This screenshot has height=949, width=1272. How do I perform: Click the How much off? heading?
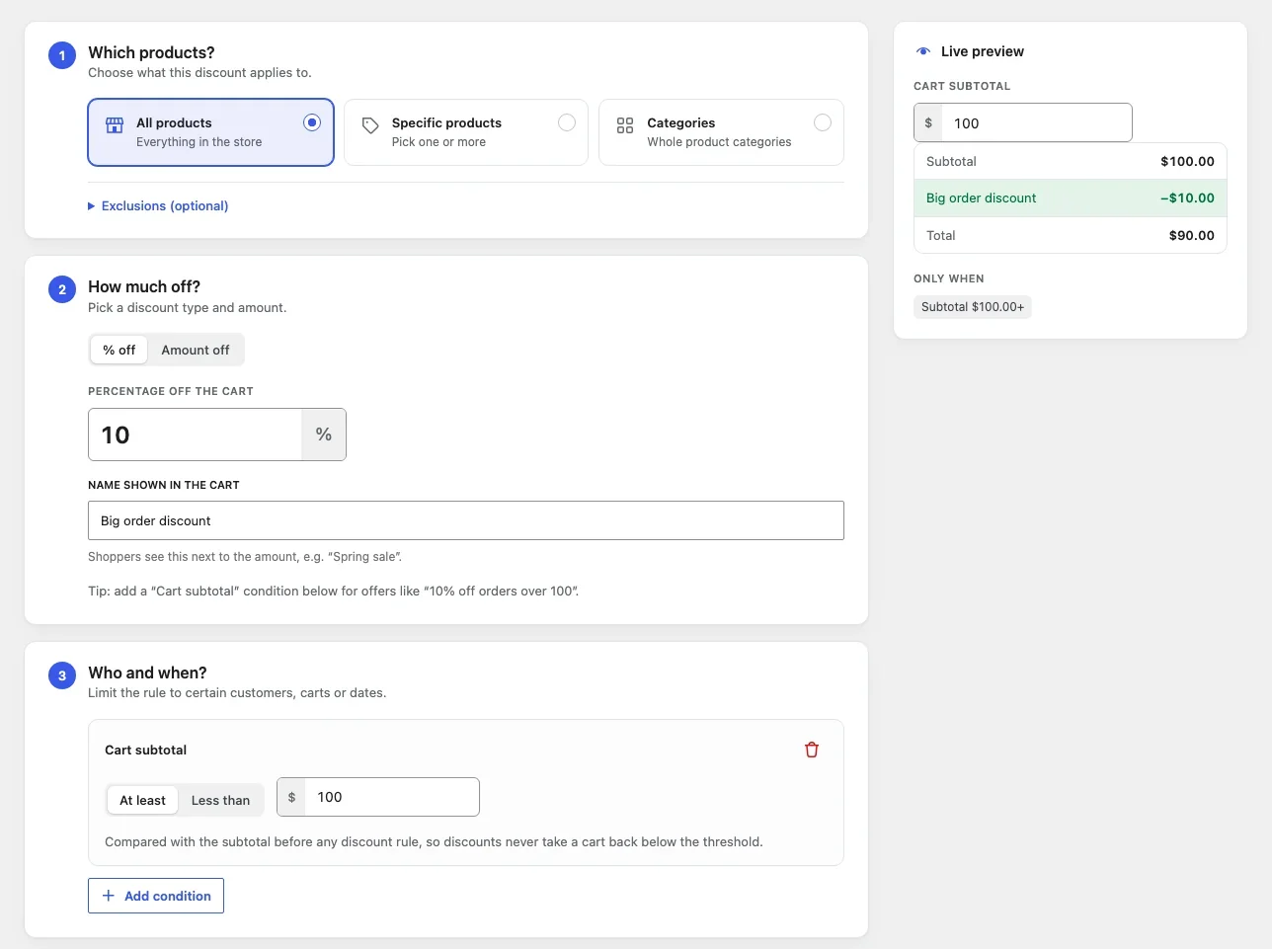(x=144, y=286)
